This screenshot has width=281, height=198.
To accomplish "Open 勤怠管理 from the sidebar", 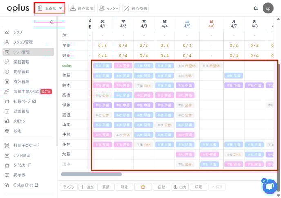I will 21,72.
